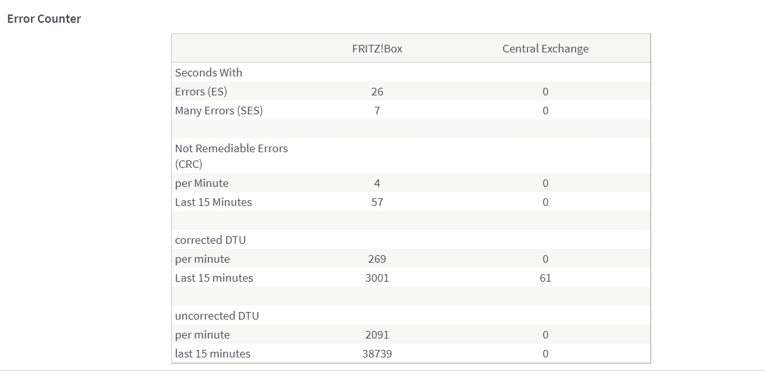Image resolution: width=765 pixels, height=372 pixels.
Task: Click the Not Remediable Errors (CRC) label
Action: (231, 156)
